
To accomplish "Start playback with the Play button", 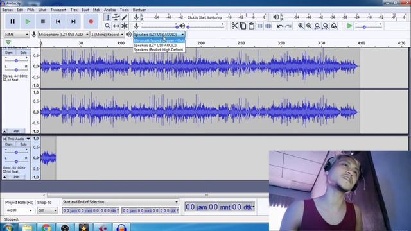I will coord(28,21).
